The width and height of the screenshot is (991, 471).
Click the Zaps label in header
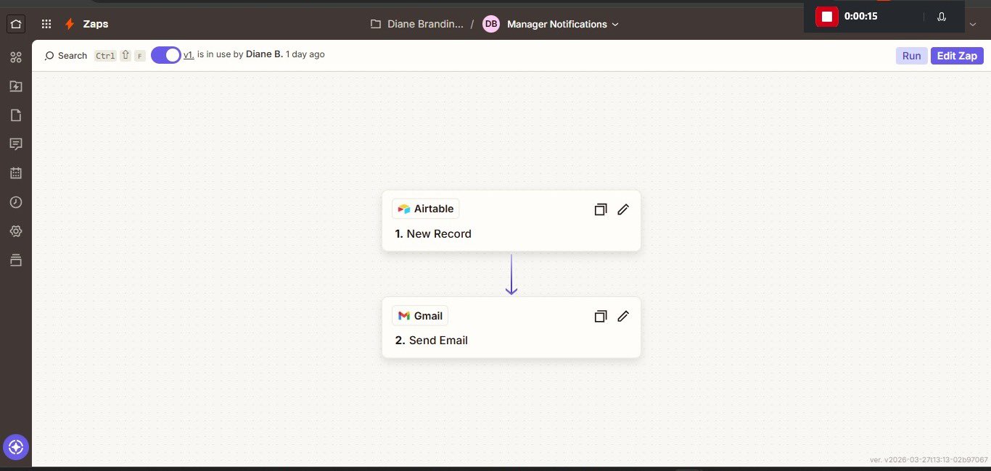click(96, 24)
